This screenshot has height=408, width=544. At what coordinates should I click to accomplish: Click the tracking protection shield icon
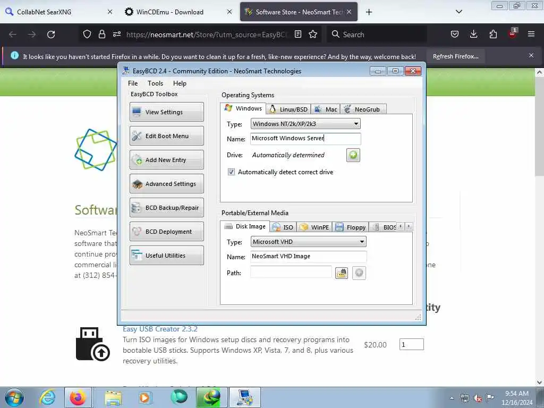(87, 34)
